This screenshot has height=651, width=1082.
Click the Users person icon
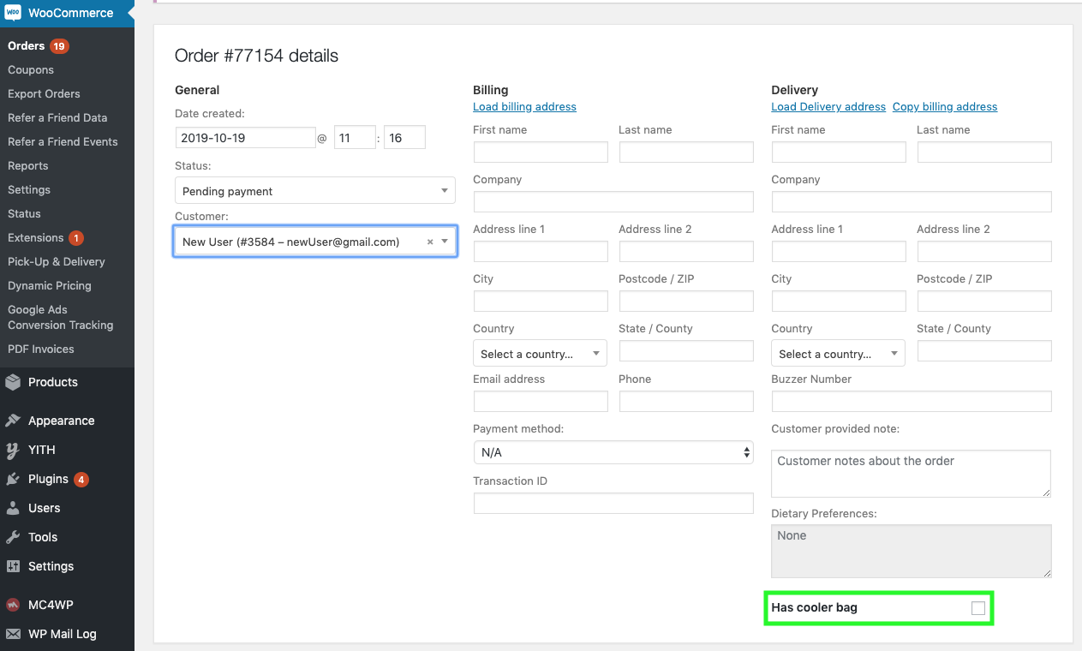13,508
